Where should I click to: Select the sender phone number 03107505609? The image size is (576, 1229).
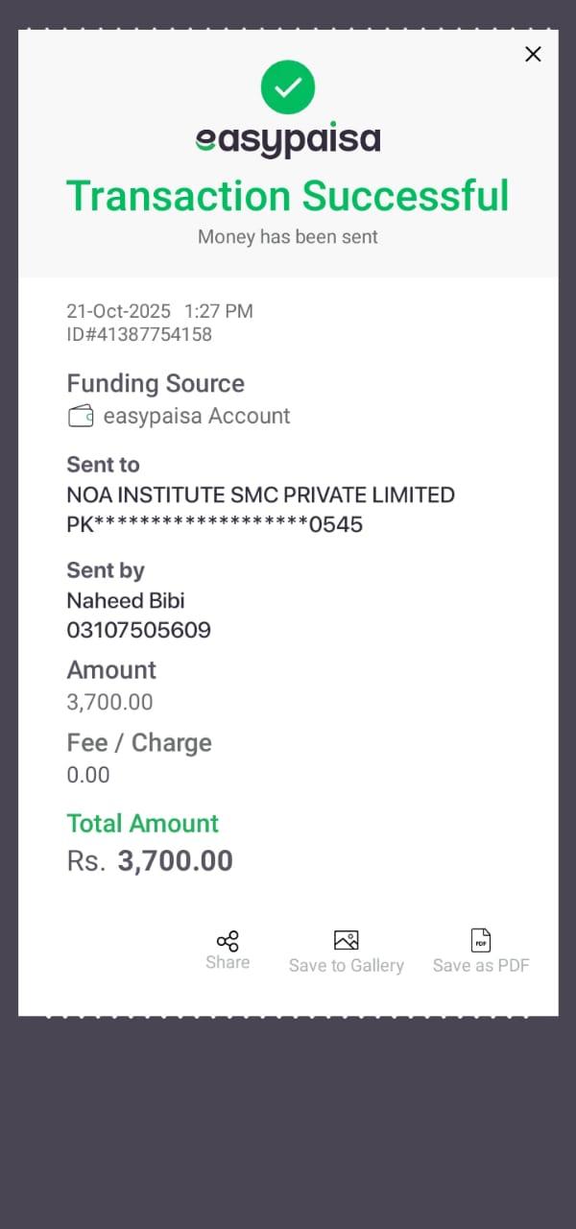point(138,631)
